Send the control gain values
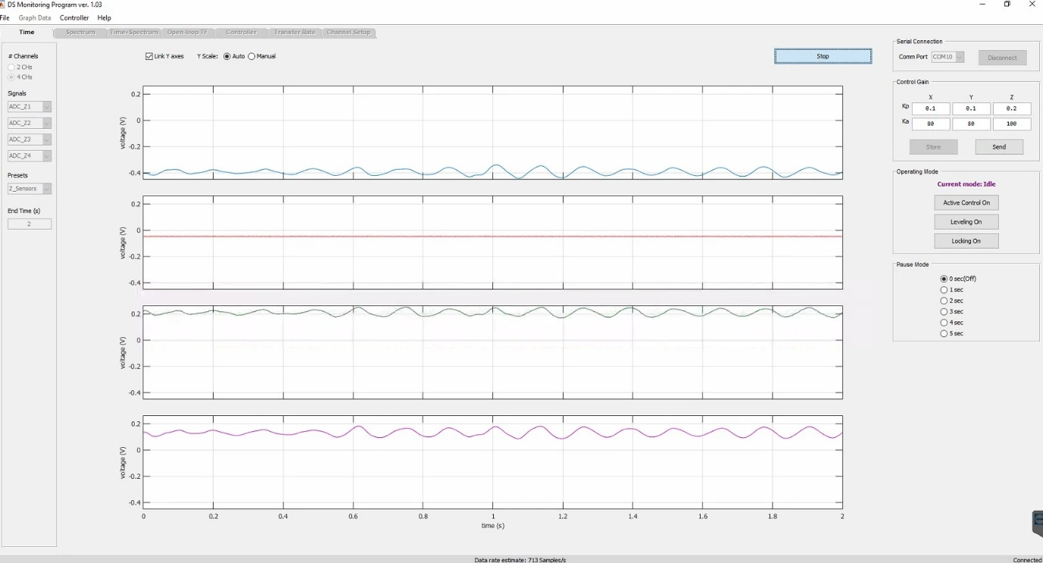 click(999, 147)
